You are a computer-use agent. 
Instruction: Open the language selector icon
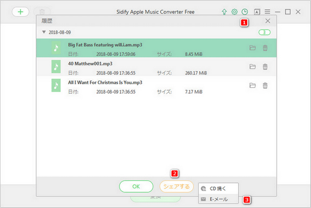click(x=257, y=12)
